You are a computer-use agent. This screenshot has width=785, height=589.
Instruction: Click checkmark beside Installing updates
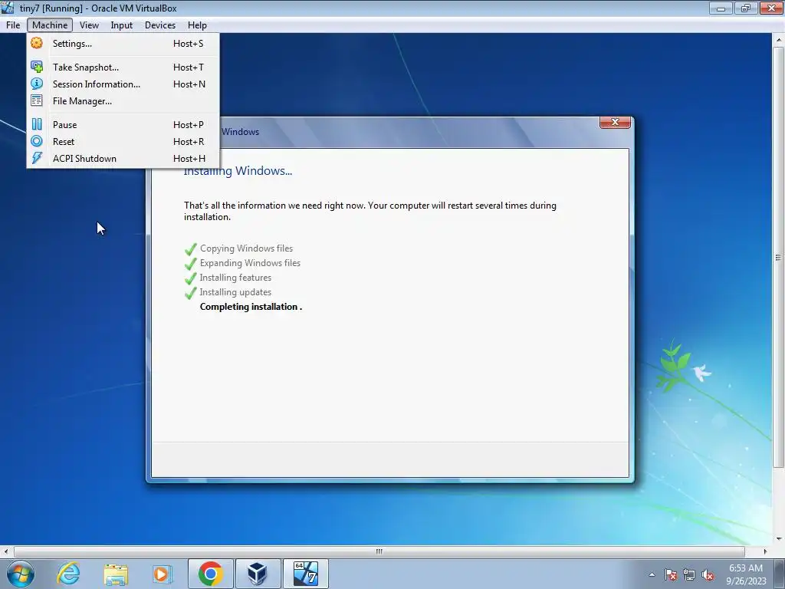point(190,292)
